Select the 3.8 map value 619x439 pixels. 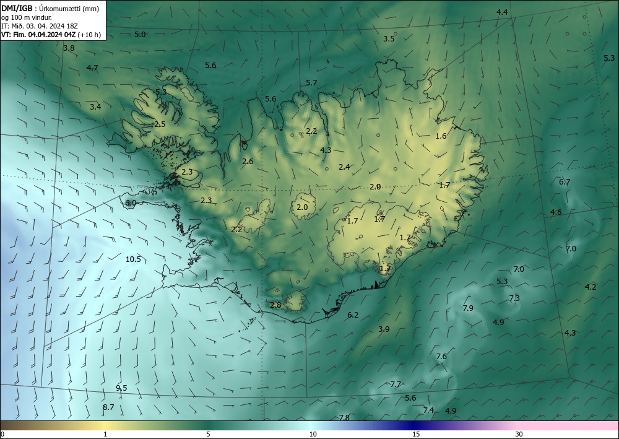point(69,48)
